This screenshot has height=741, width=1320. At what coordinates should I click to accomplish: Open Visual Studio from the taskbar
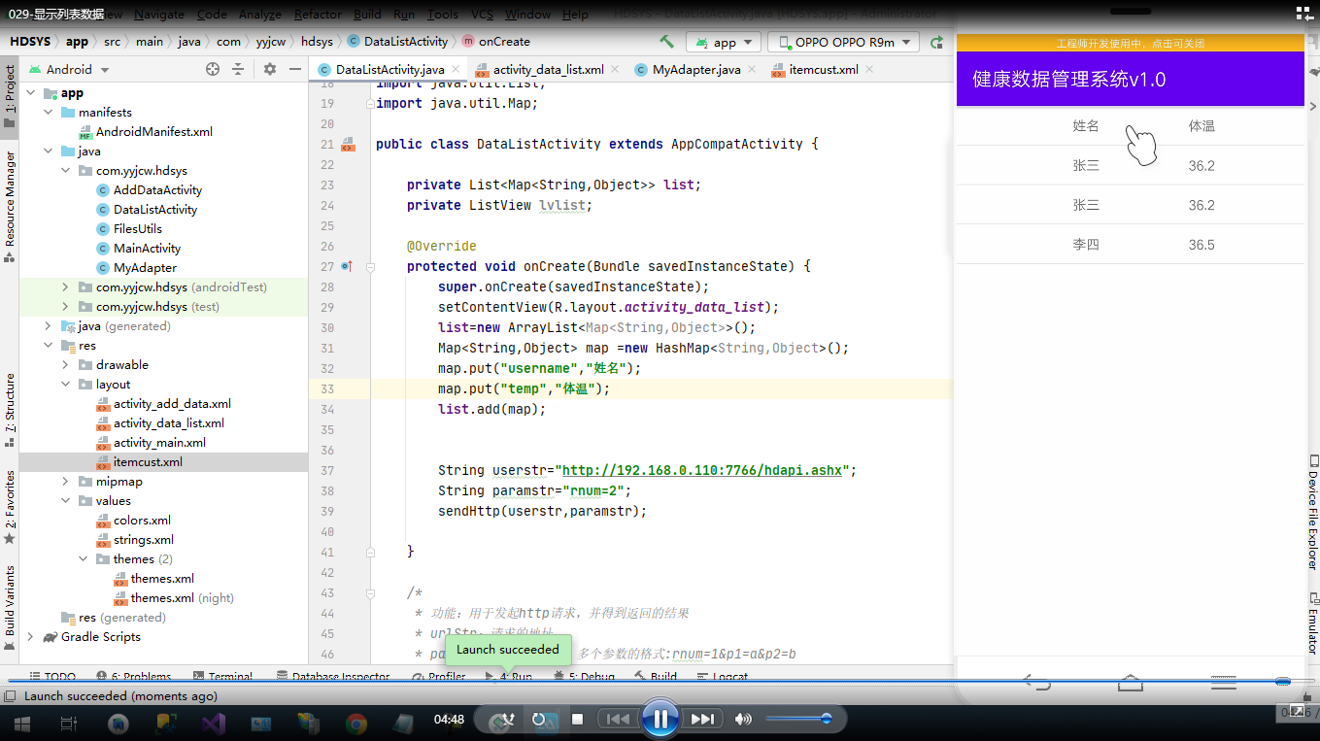tap(214, 724)
